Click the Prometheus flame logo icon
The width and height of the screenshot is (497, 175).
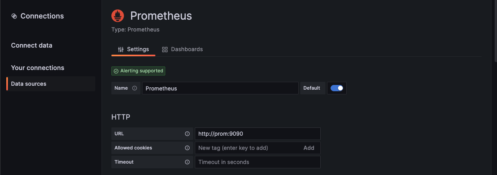[x=118, y=16]
